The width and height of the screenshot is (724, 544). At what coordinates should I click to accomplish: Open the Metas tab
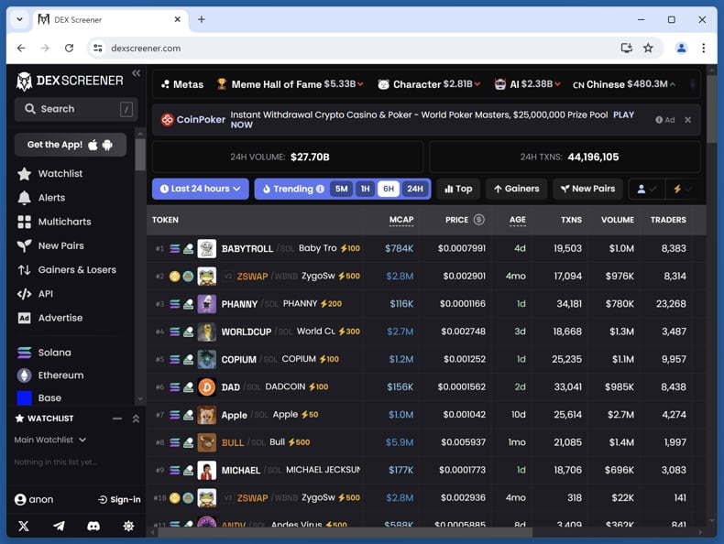(182, 84)
